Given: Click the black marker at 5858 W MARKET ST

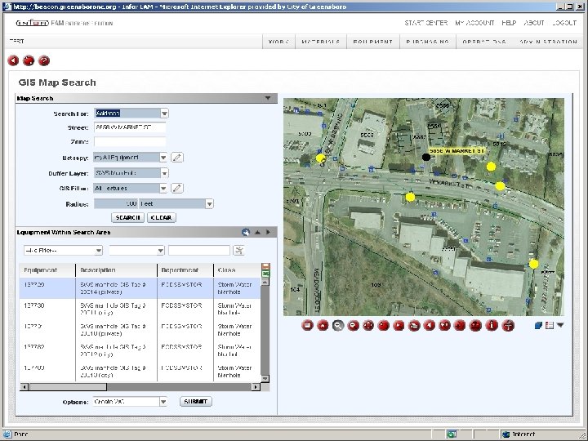Looking at the screenshot, I should pyautogui.click(x=426, y=157).
